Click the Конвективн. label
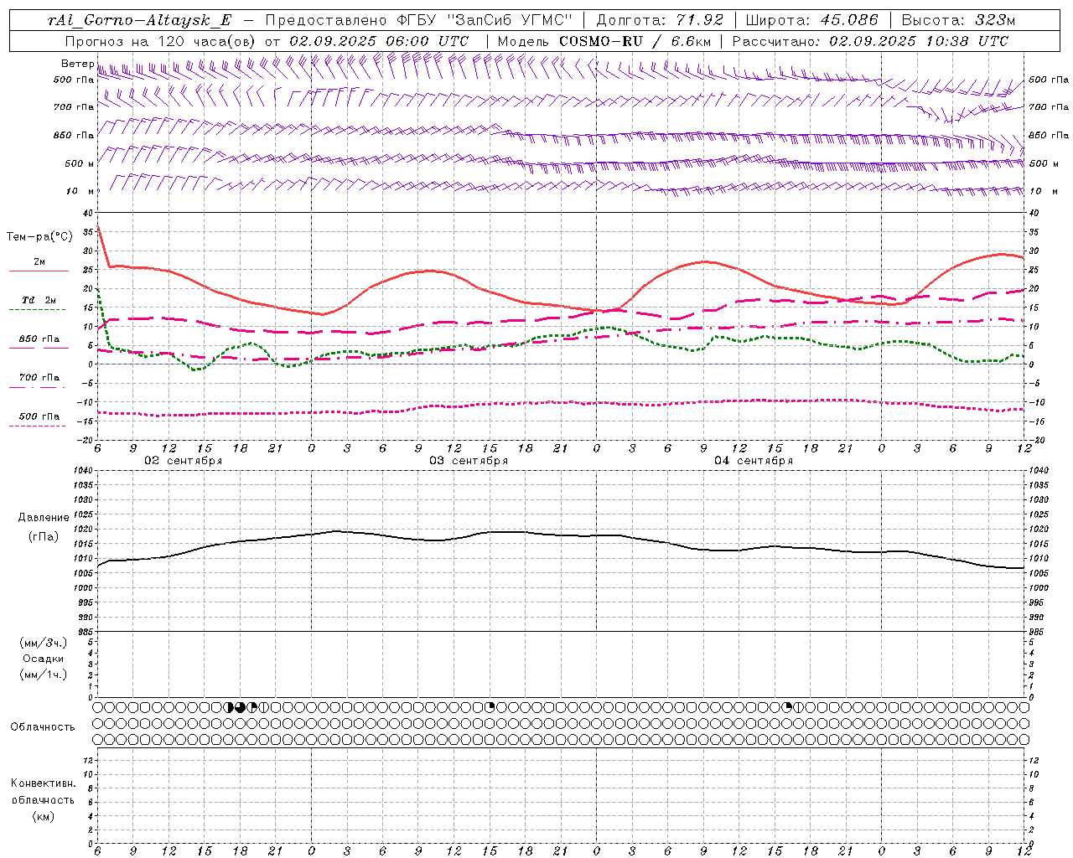Viewport: 1073px width, 858px height. 44,783
